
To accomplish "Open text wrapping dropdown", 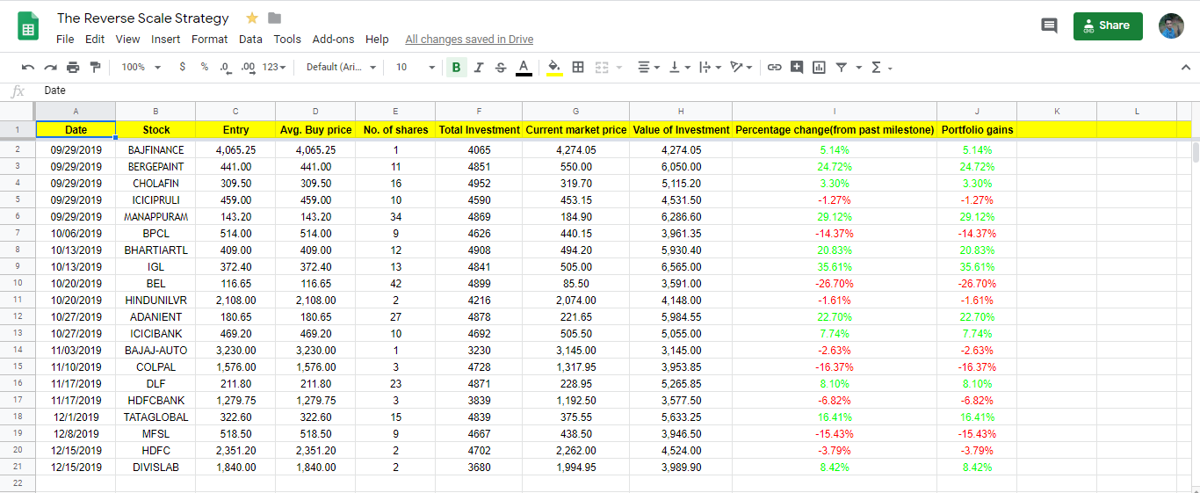I will (x=710, y=67).
